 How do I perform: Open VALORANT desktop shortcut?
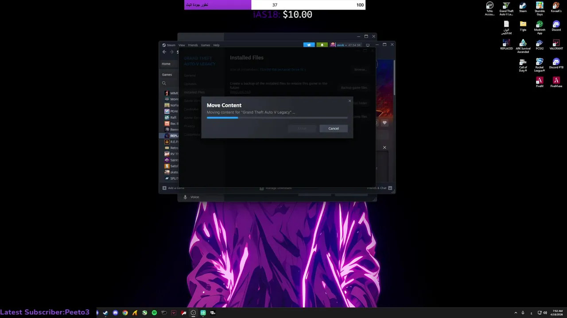[x=556, y=45]
